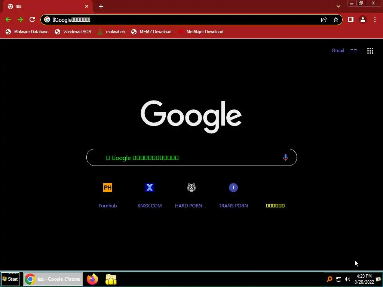Reload the current page
Viewport: 383px width, 287px height.
[32, 19]
